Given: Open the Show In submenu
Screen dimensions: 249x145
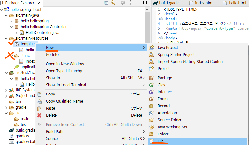Looking at the screenshot, I should click(x=91, y=78).
